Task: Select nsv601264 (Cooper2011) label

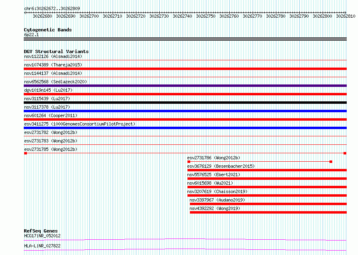Action: (51, 115)
